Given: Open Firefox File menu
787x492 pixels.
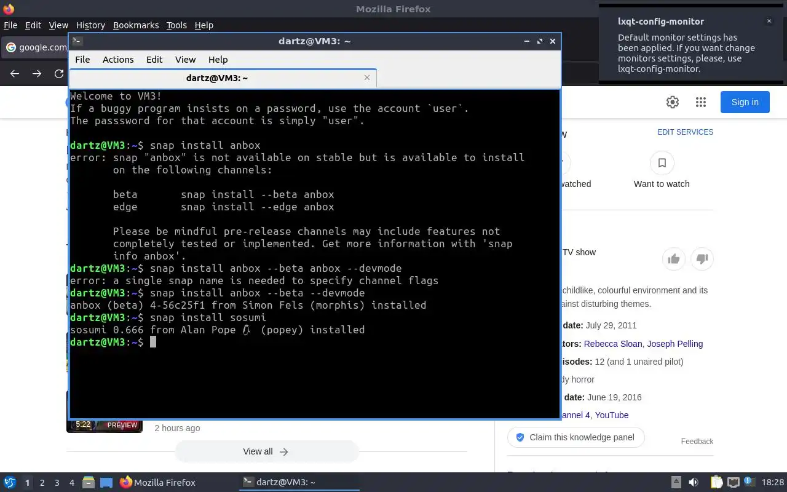Looking at the screenshot, I should 10,25.
